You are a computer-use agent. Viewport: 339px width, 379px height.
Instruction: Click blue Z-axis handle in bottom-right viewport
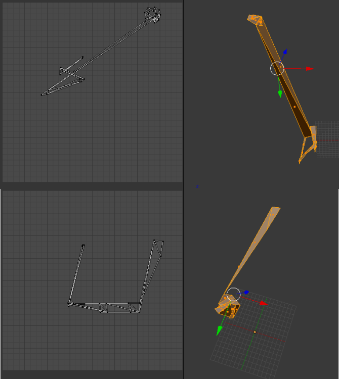[x=246, y=293]
